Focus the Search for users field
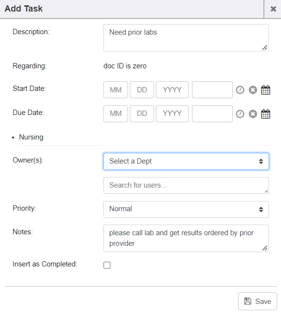281x316 pixels. tap(186, 185)
